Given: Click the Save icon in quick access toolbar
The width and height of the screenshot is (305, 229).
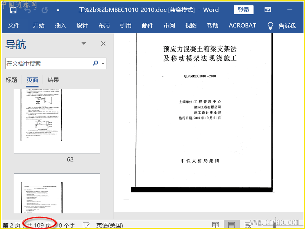Looking at the screenshot, I should click(x=13, y=10).
